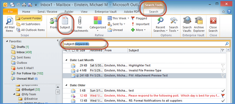Select Current Folder scope
Screen dimensions: 235x104
click(x=29, y=19)
